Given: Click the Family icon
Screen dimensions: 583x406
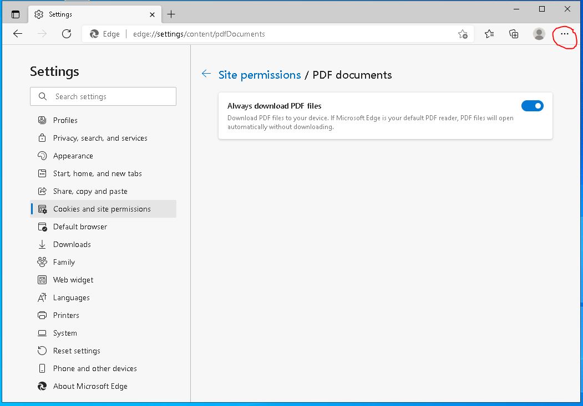Looking at the screenshot, I should tap(42, 263).
